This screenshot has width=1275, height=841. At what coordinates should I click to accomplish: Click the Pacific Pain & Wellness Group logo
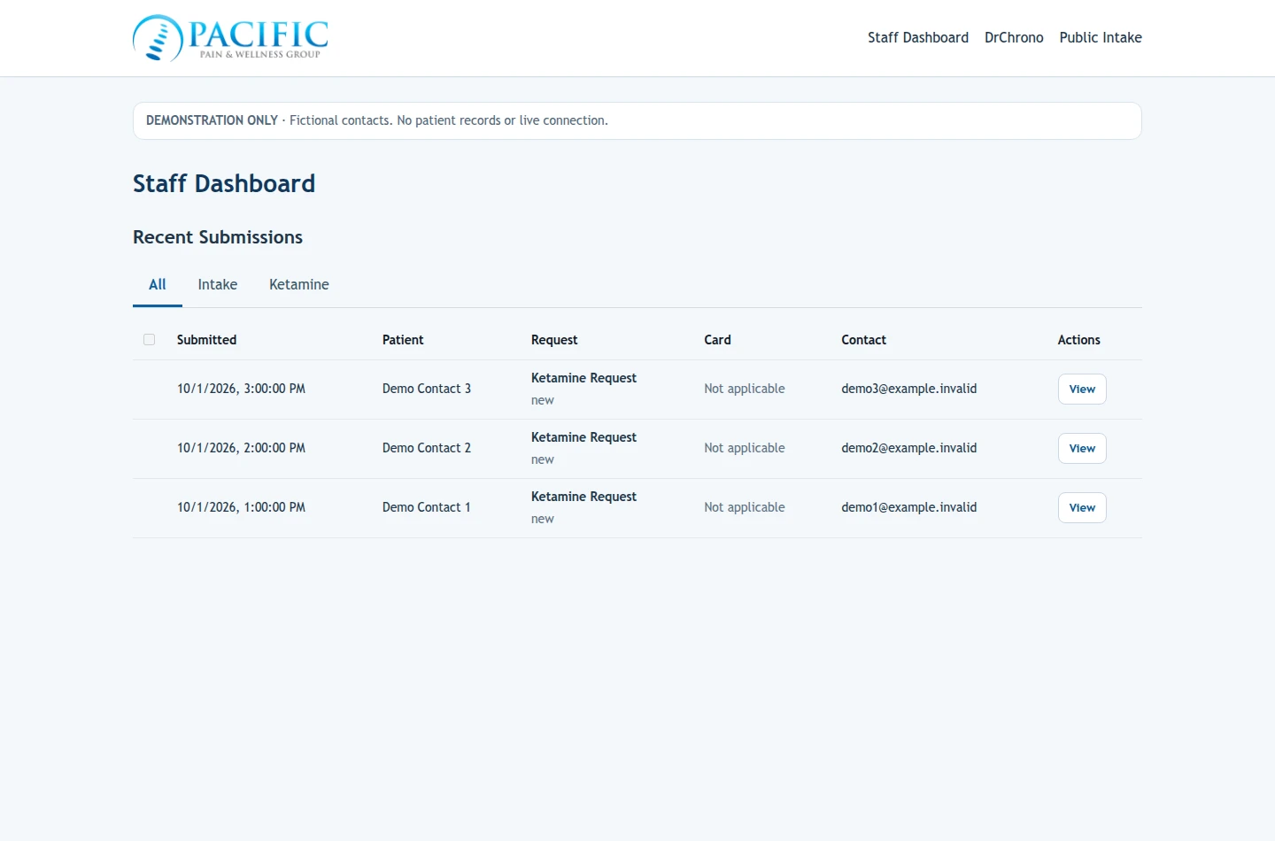point(230,38)
